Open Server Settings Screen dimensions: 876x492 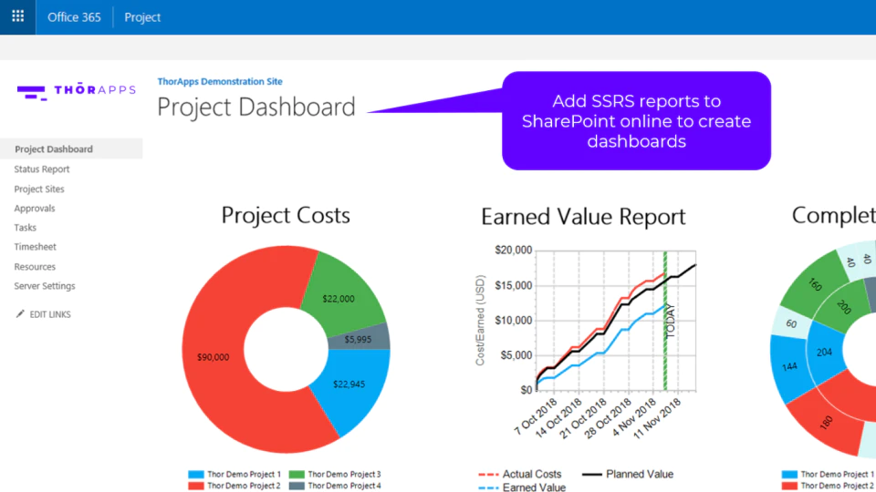(45, 285)
